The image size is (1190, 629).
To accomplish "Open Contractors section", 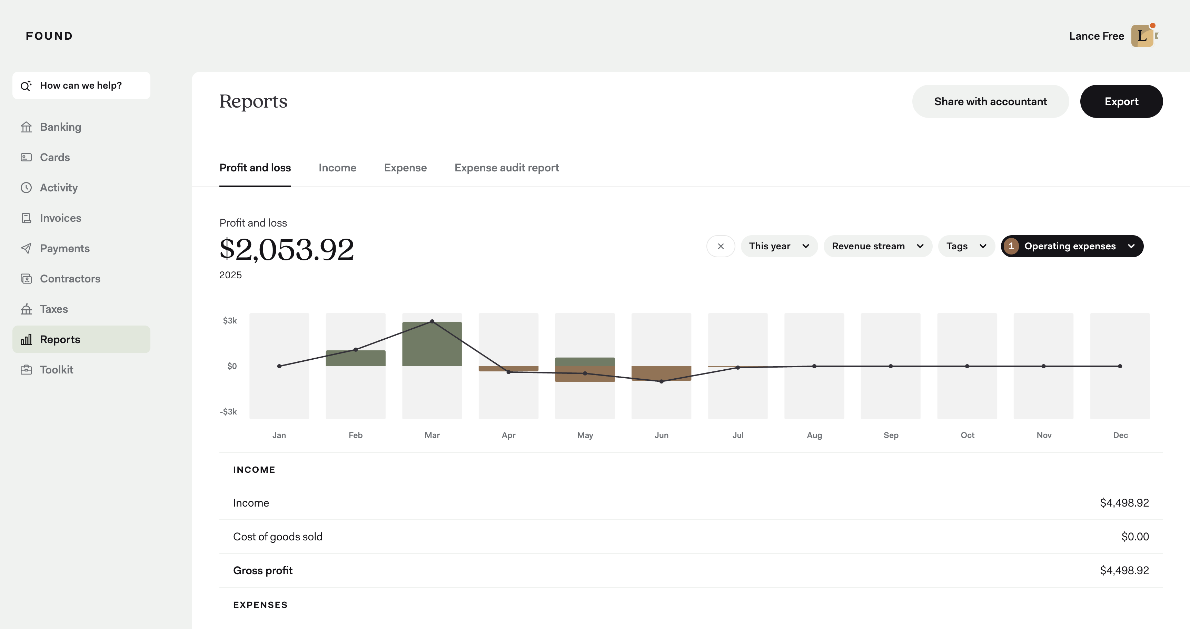I will point(81,279).
